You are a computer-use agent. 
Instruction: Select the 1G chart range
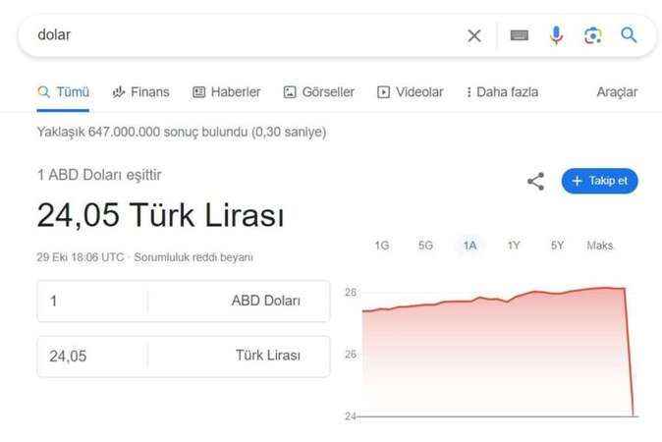pyautogui.click(x=382, y=246)
